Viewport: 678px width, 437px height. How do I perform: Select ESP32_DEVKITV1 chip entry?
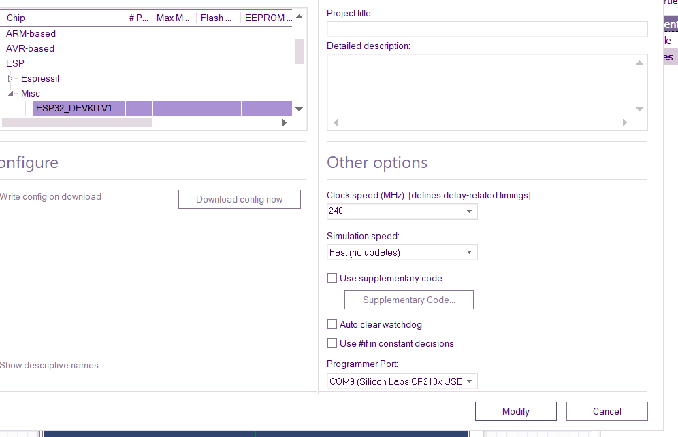tap(74, 108)
